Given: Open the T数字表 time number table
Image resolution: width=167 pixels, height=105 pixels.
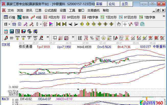Looking at the screenshot, I should pyautogui.click(x=147, y=17).
